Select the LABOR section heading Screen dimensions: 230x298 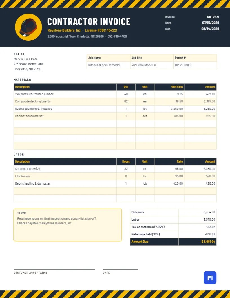click(19, 155)
